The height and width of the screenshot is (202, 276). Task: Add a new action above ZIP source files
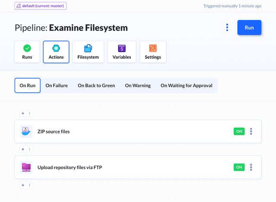coord(23,114)
